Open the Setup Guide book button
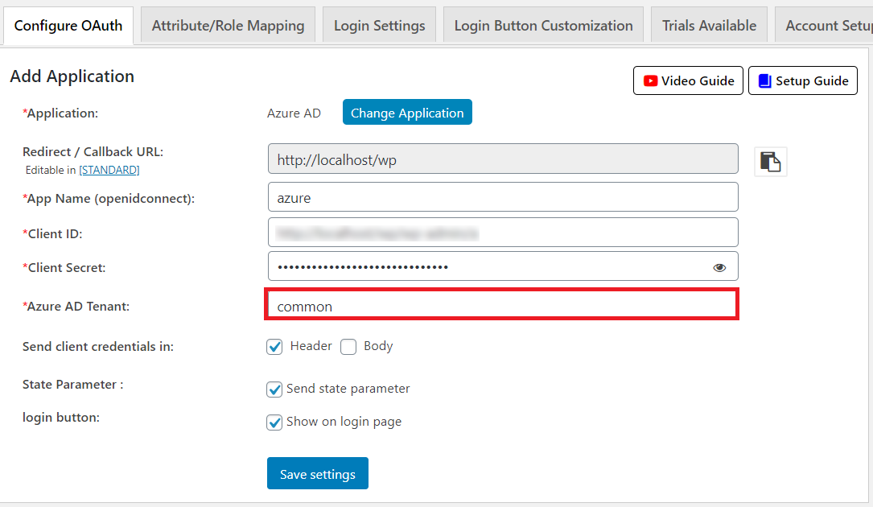Screen dimensions: 873x507 point(802,80)
